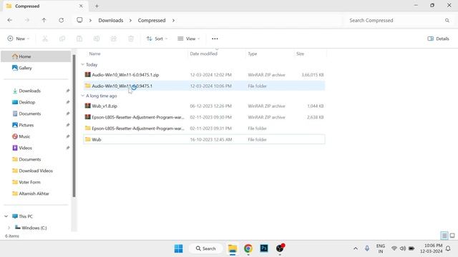Select the Compressed tab
The width and height of the screenshot is (458, 257).
click(44, 6)
